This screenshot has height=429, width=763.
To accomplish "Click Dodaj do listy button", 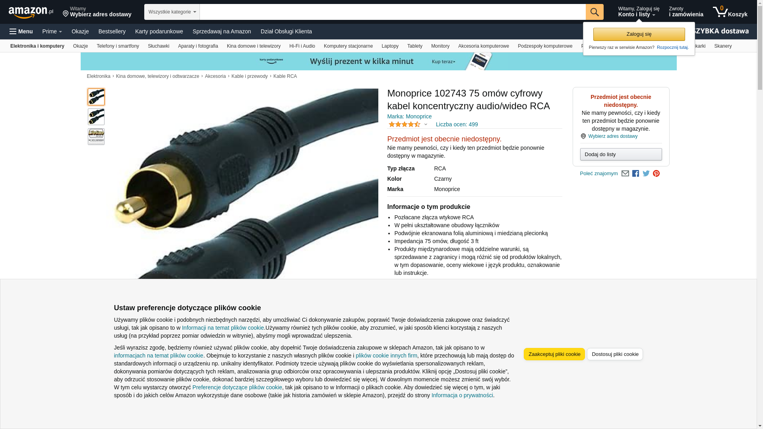I will pyautogui.click(x=621, y=154).
